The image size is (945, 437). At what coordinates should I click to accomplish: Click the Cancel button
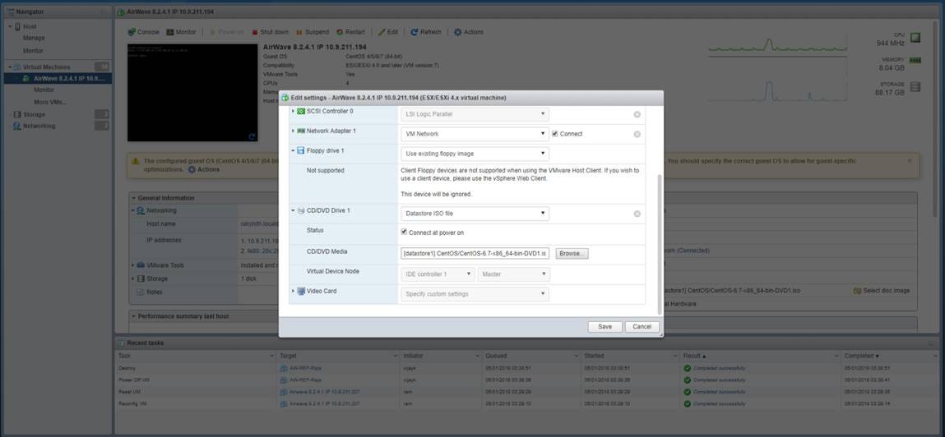pyautogui.click(x=642, y=326)
